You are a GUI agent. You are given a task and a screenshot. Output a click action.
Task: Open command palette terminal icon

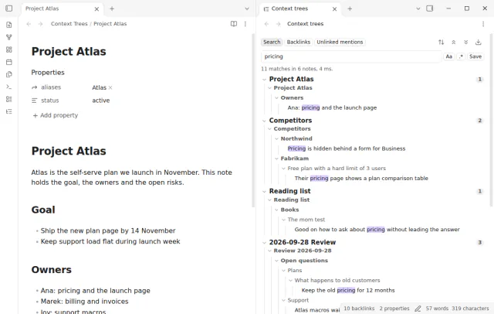click(8, 87)
